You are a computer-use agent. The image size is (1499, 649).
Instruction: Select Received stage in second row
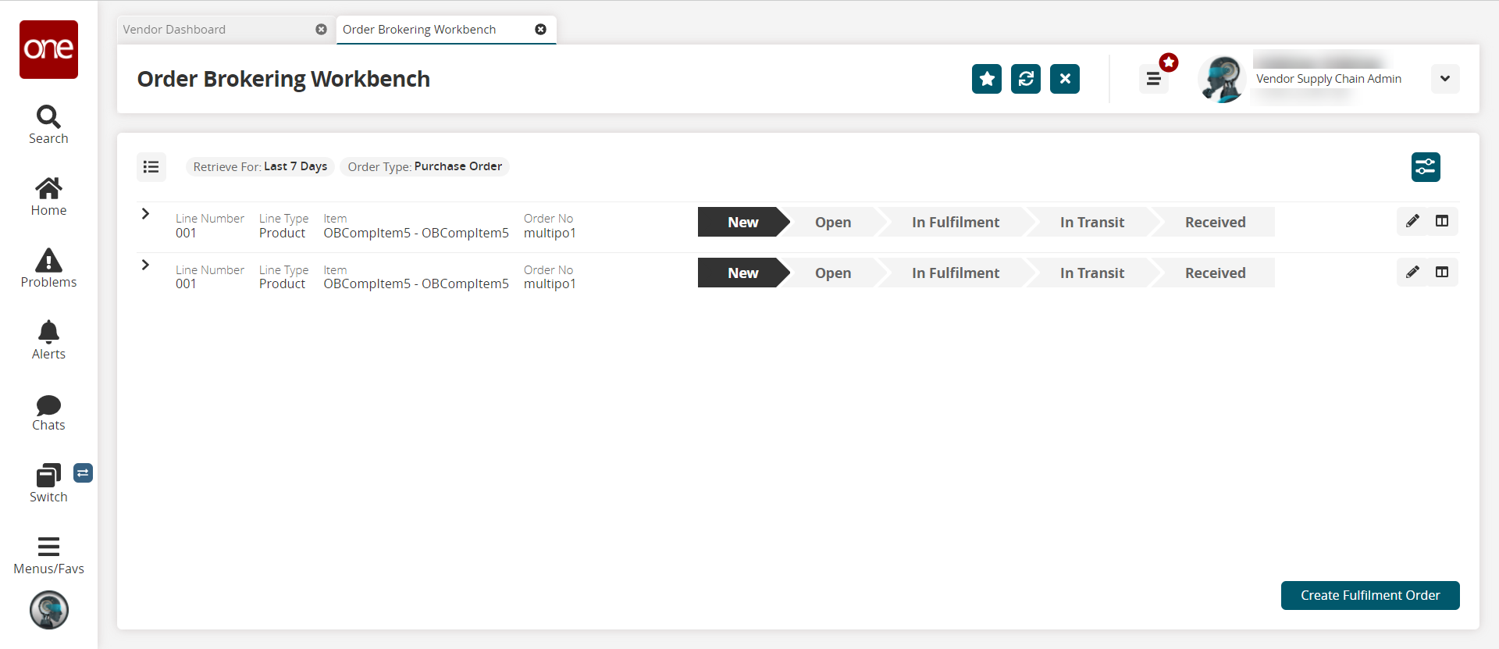click(x=1216, y=273)
